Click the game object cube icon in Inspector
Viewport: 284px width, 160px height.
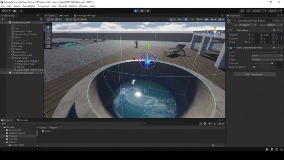click(x=229, y=21)
